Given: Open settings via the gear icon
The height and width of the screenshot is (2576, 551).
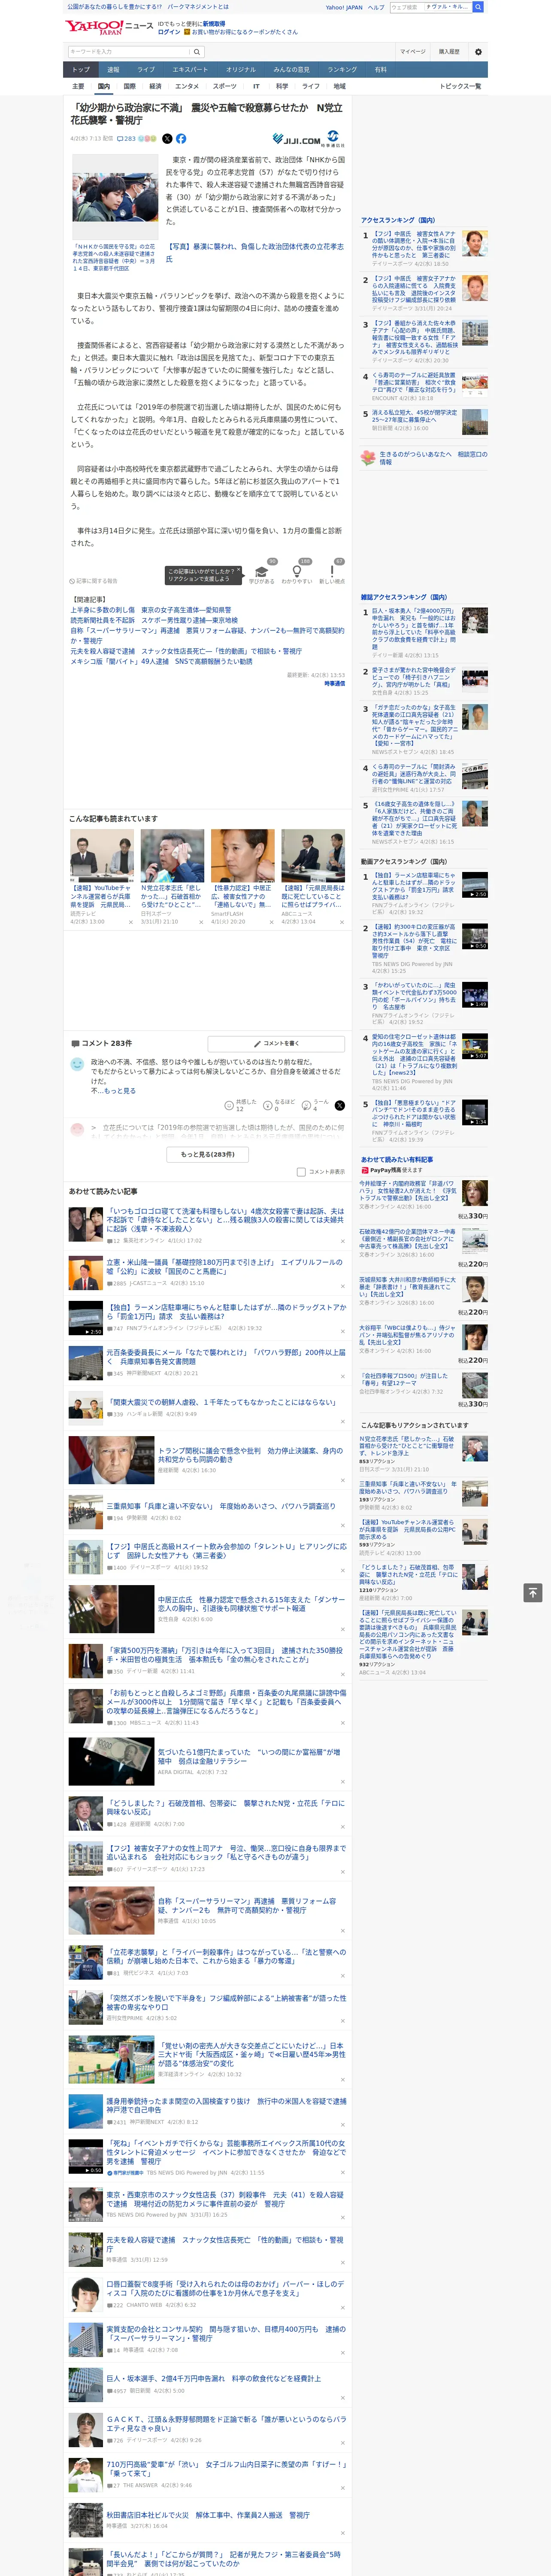Looking at the screenshot, I should click(x=478, y=52).
